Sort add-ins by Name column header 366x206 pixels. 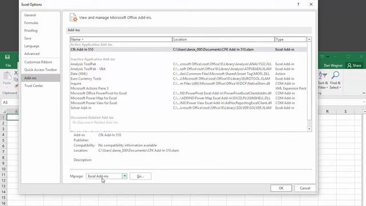pyautogui.click(x=121, y=39)
